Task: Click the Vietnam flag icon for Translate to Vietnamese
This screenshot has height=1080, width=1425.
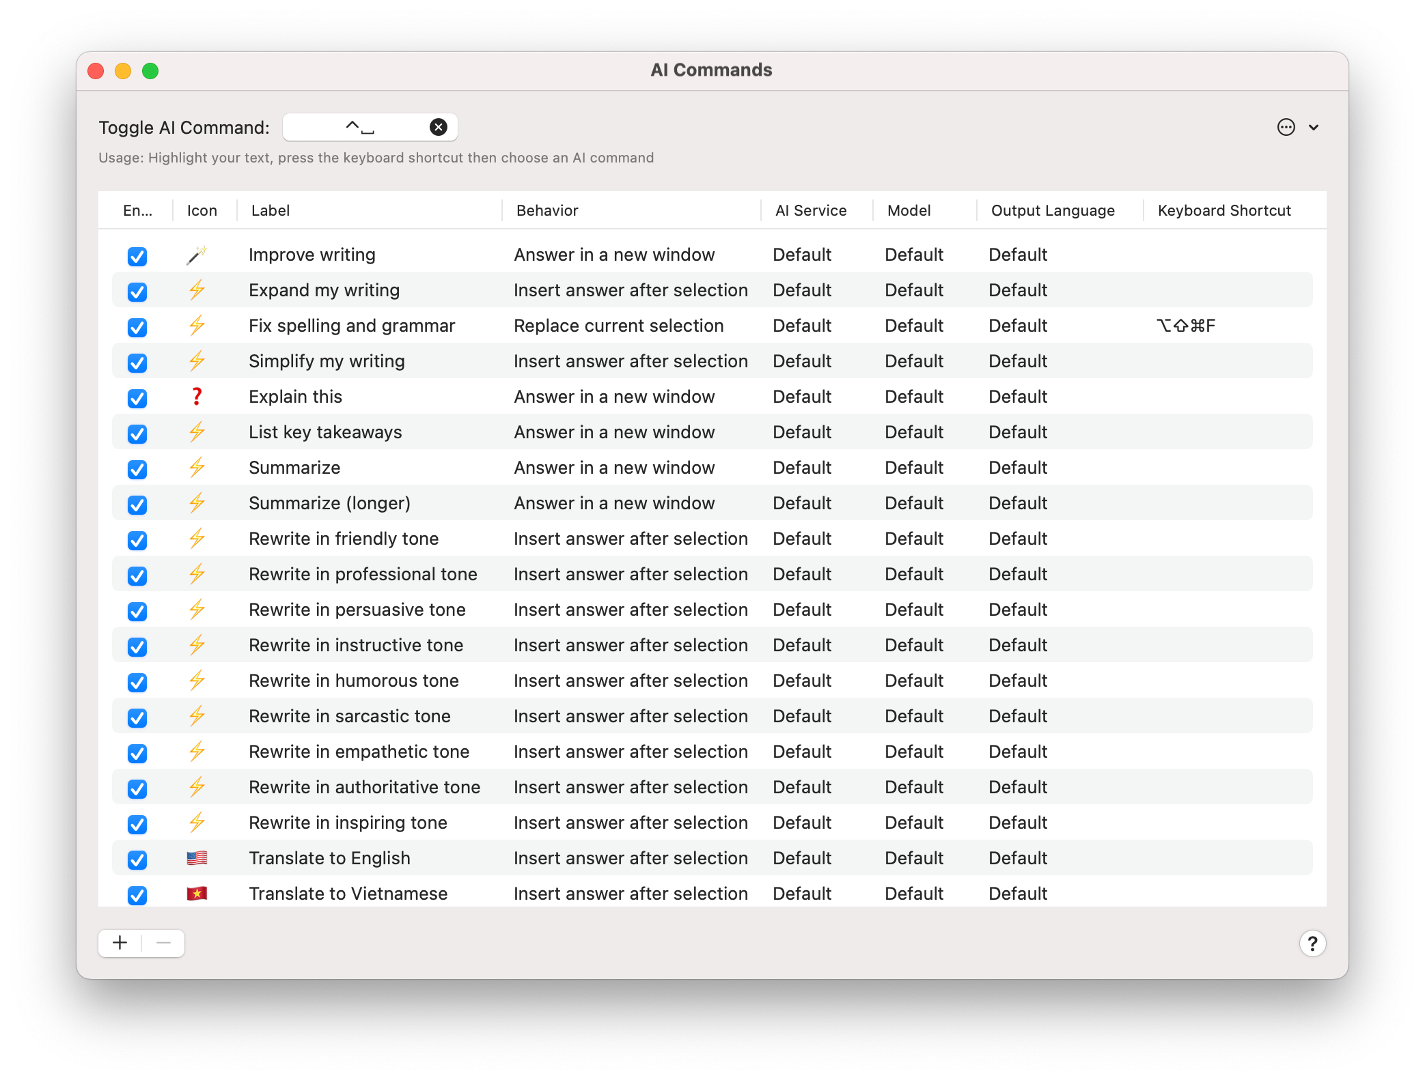Action: (x=197, y=893)
